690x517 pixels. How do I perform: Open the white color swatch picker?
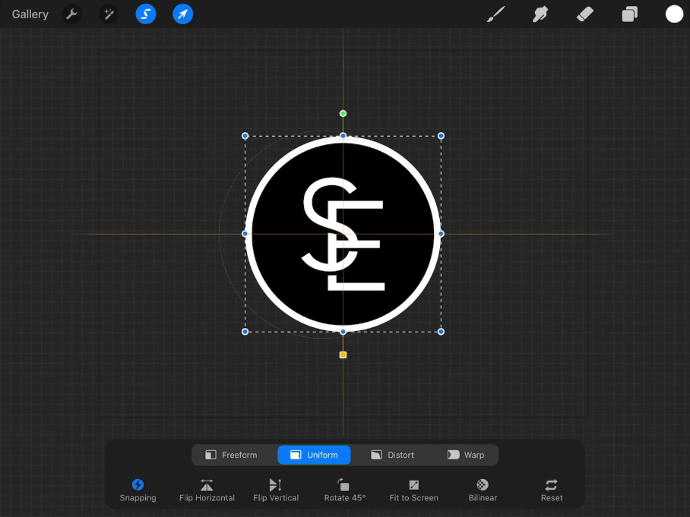click(x=674, y=14)
